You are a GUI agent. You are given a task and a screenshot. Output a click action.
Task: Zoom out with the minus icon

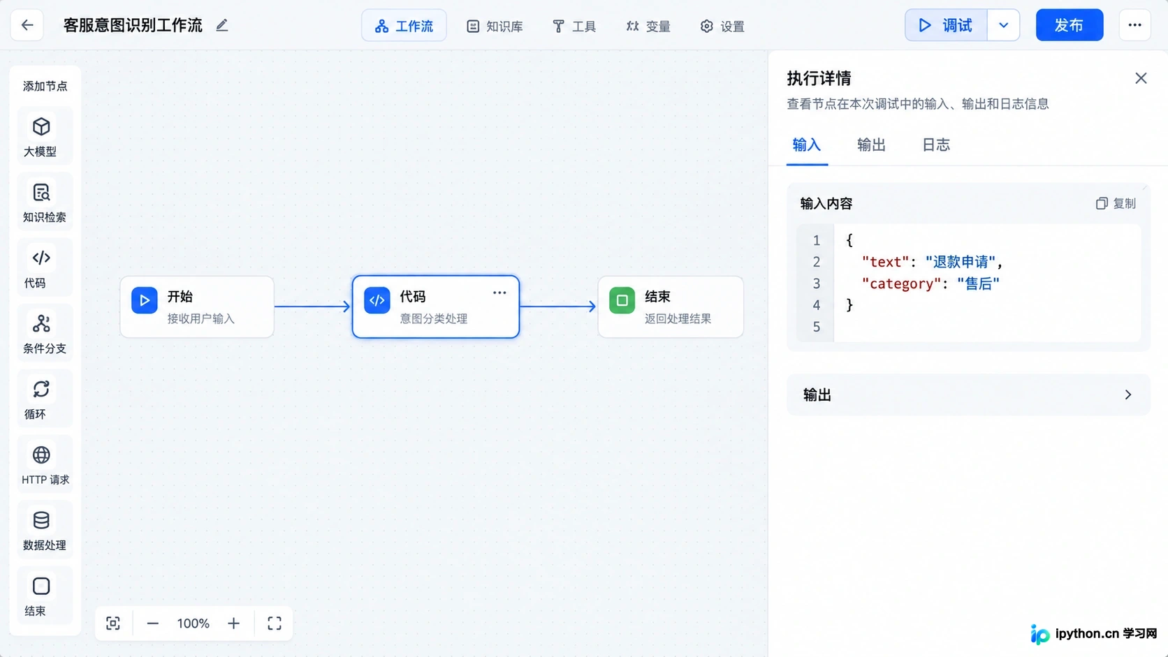[x=152, y=623]
